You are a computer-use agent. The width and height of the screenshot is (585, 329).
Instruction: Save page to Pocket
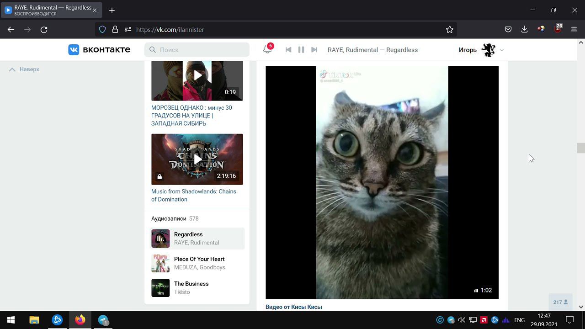pyautogui.click(x=508, y=30)
